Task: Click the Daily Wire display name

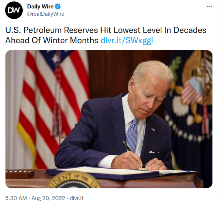Action: pyautogui.click(x=40, y=7)
